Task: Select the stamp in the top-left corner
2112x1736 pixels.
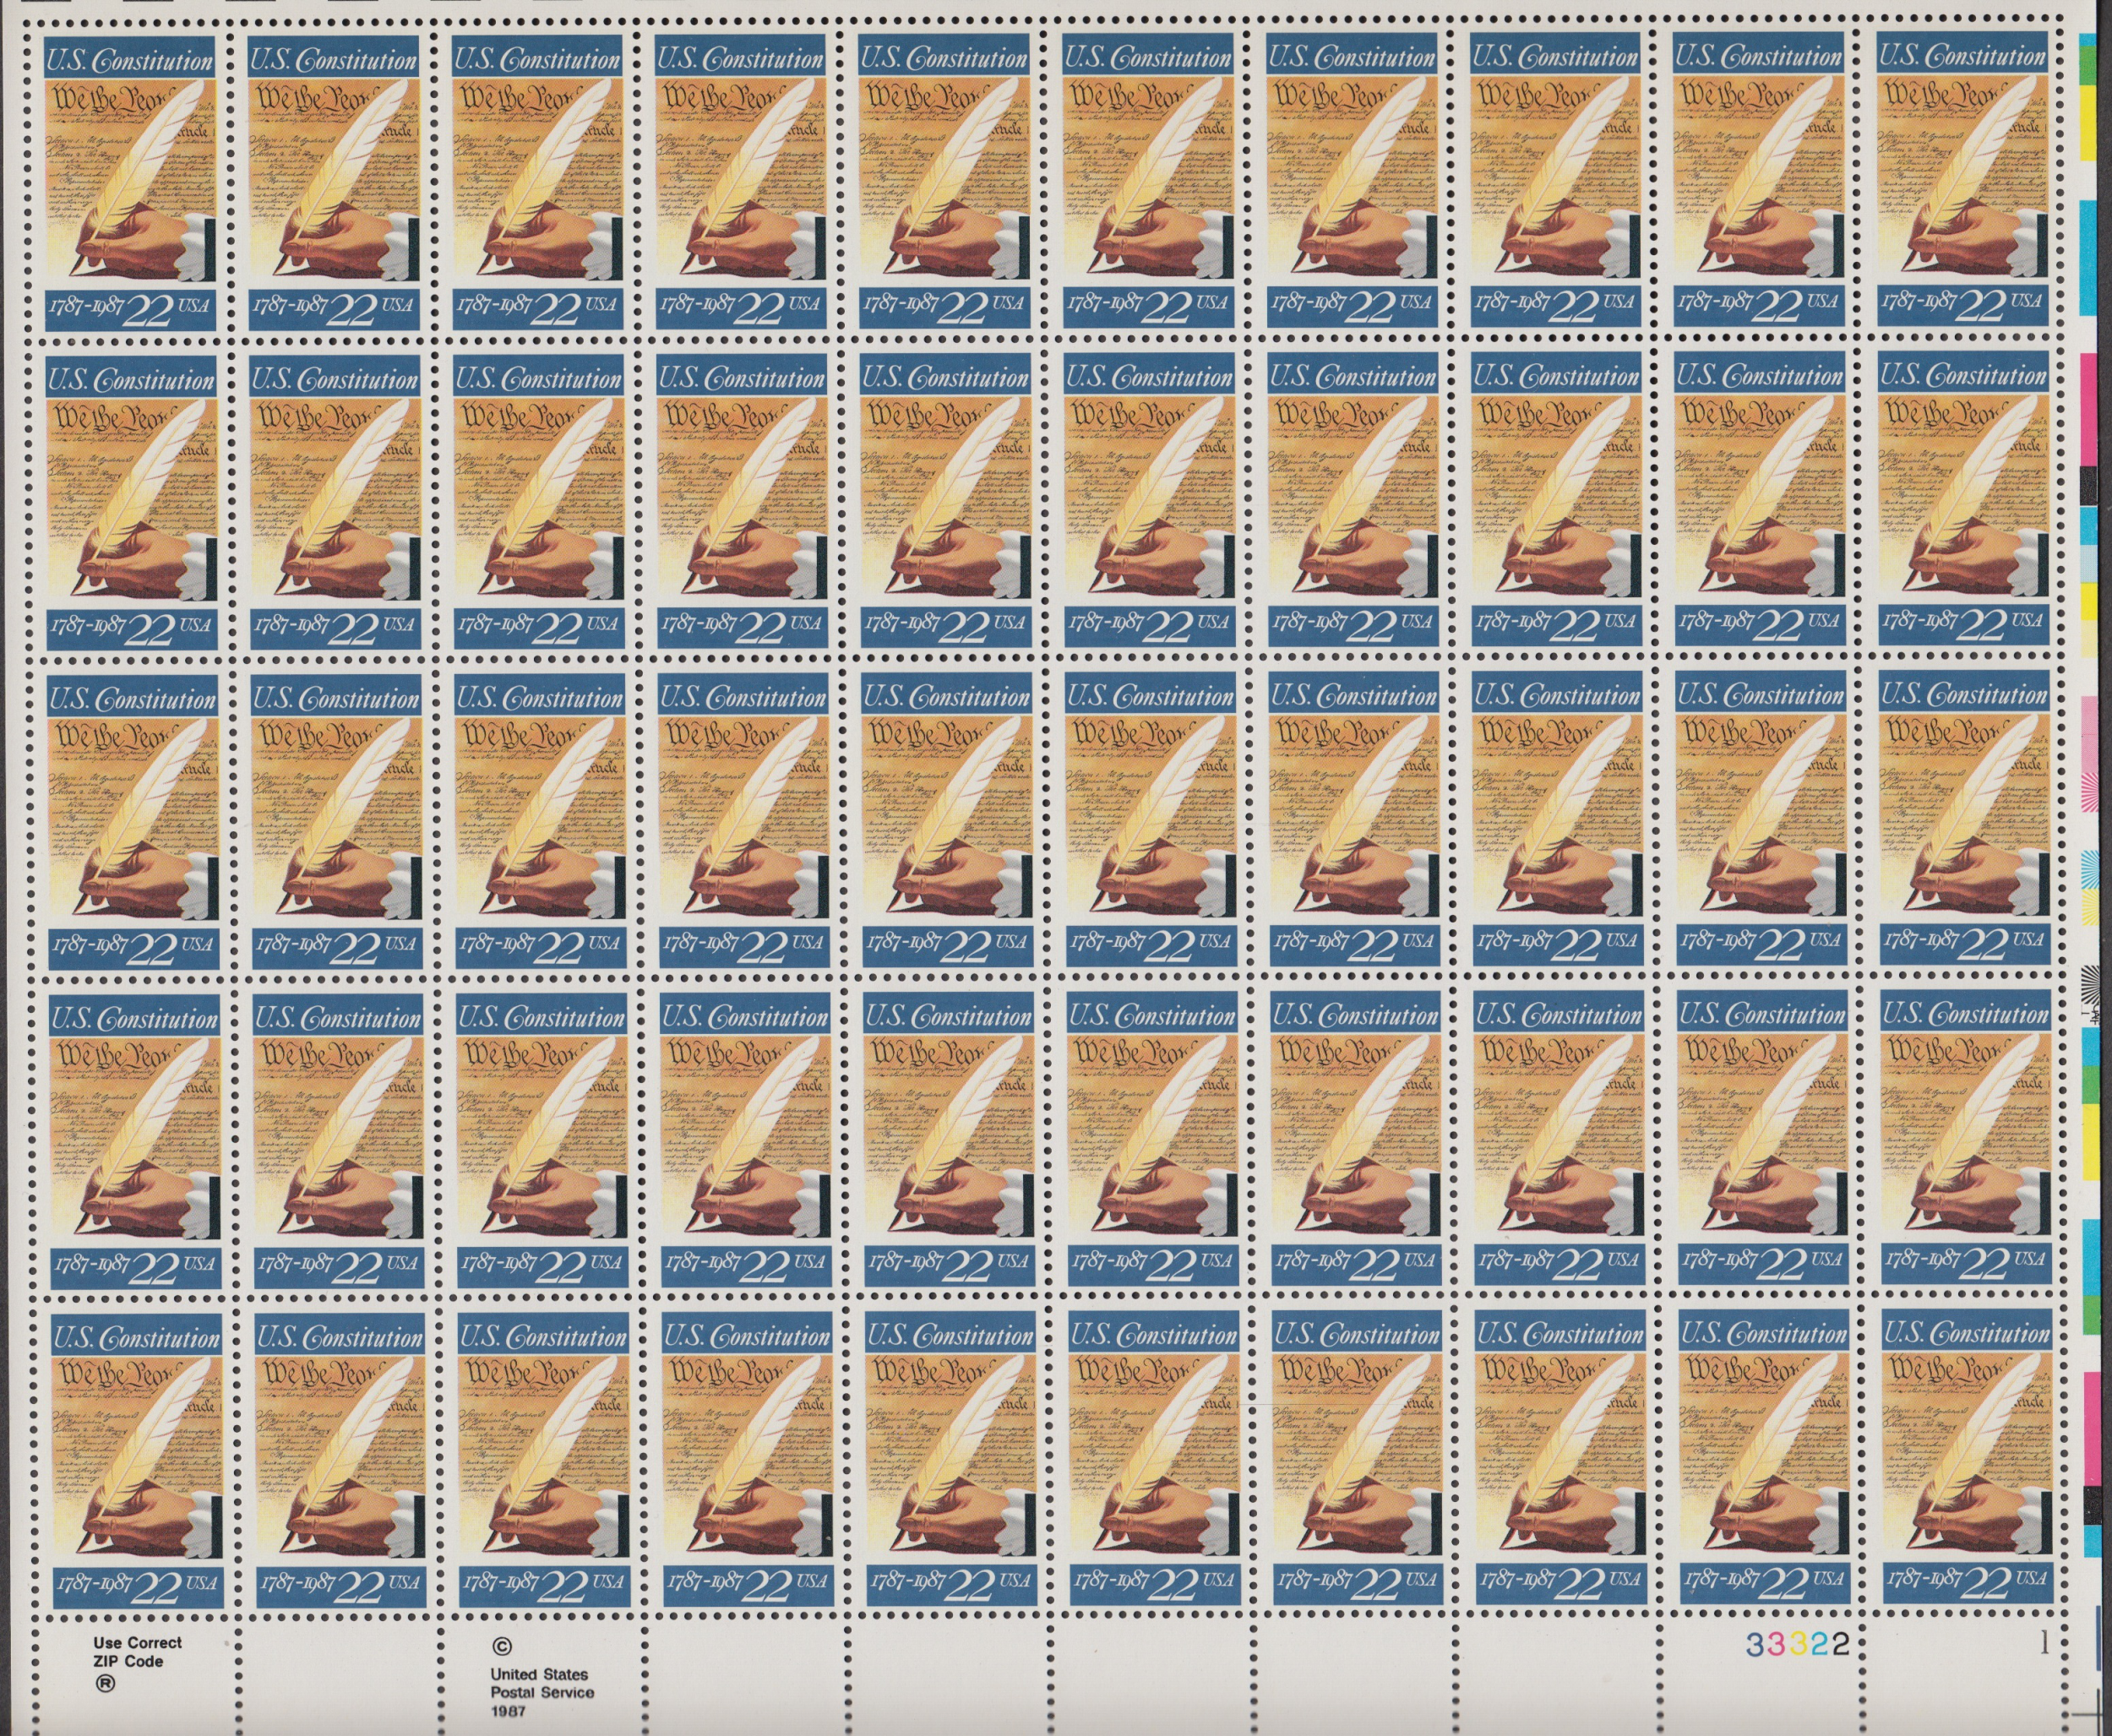Action: coord(130,183)
